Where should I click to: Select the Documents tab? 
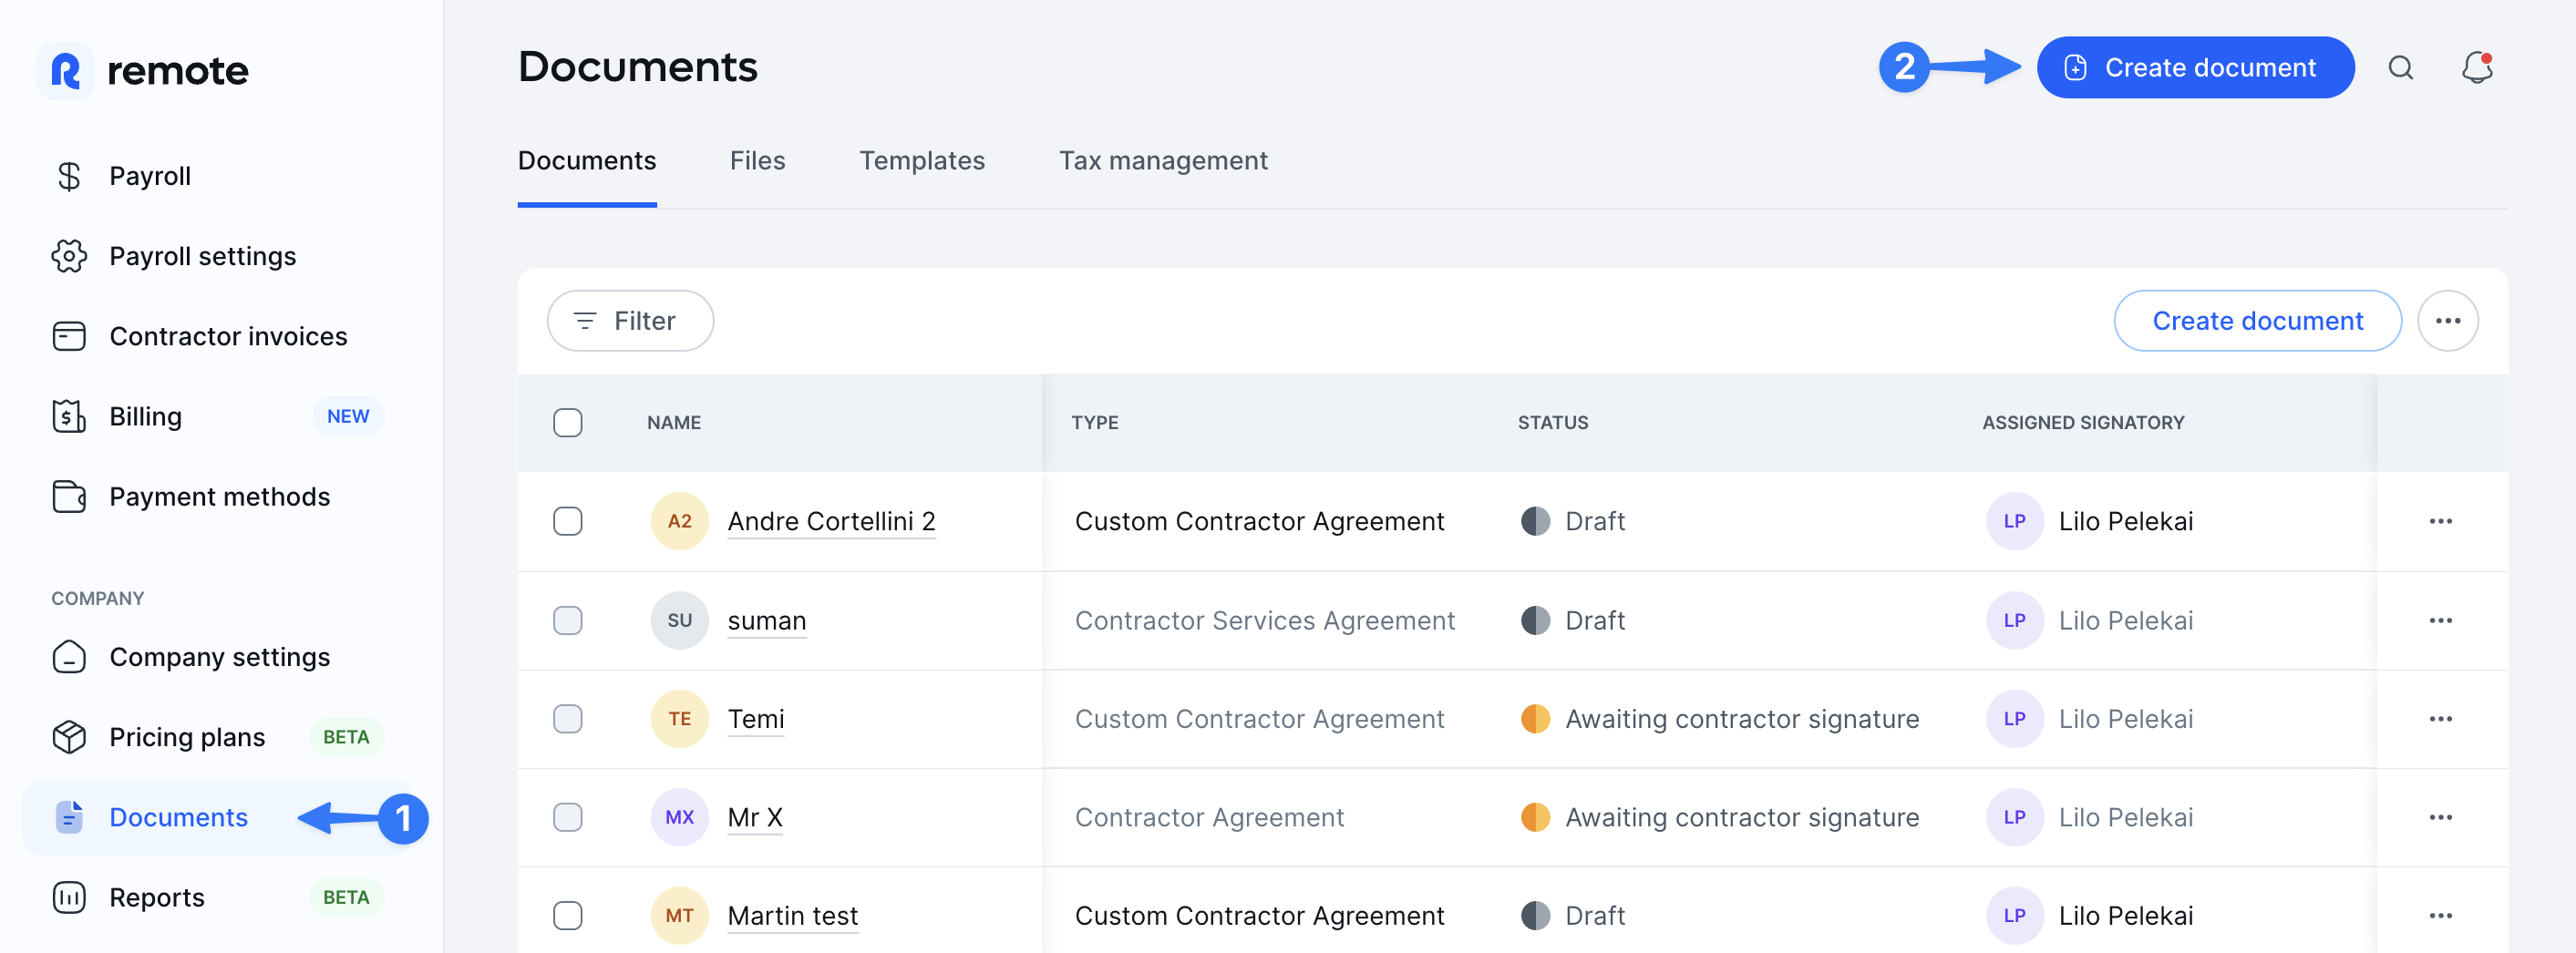(x=587, y=161)
